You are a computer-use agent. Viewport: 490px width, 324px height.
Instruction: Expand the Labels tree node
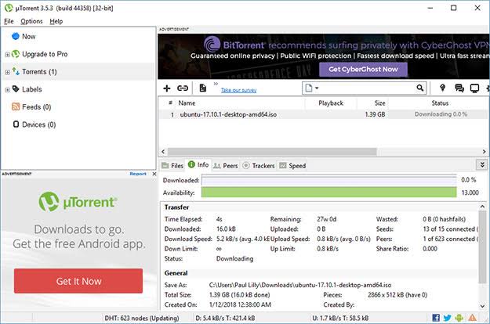7,90
